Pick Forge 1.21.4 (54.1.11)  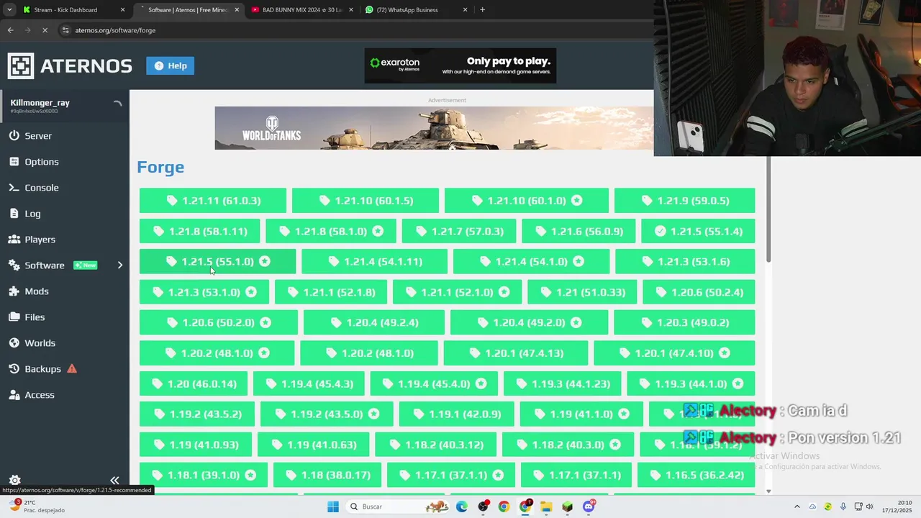[x=374, y=261]
